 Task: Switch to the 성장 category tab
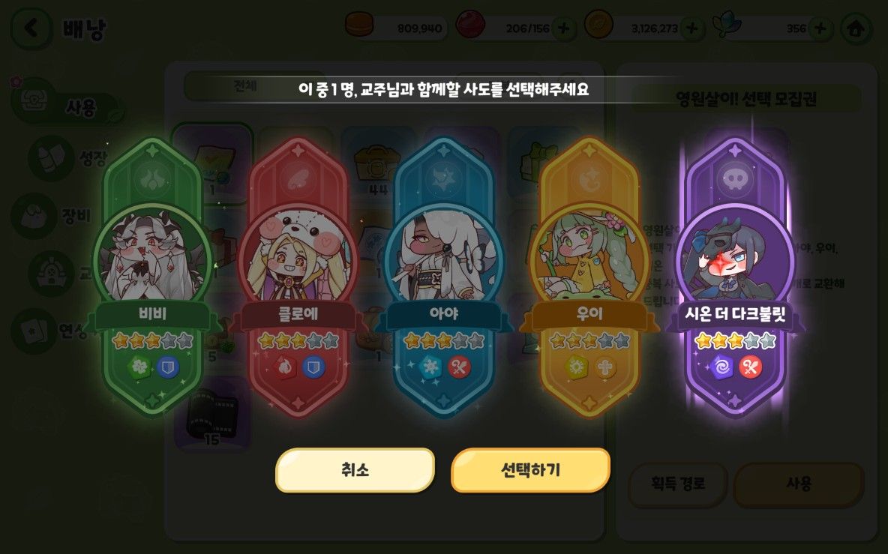point(68,158)
